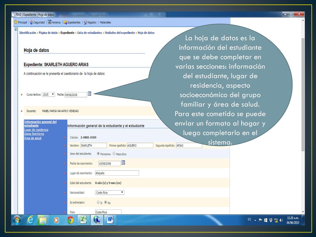This screenshot has height=237, width=316.
Task: Click the Registro toolbar icon
Action: coord(85,22)
